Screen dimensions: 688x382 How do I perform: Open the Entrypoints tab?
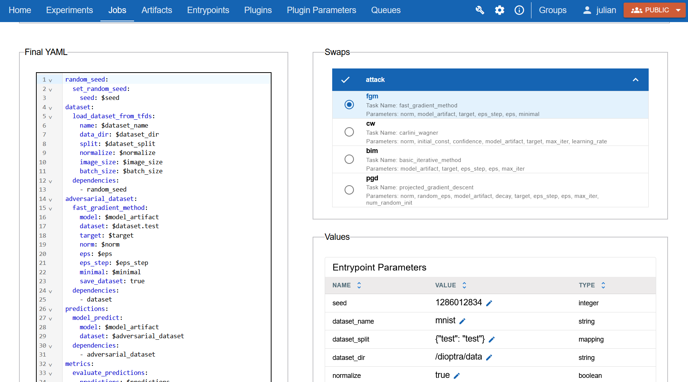(x=208, y=10)
